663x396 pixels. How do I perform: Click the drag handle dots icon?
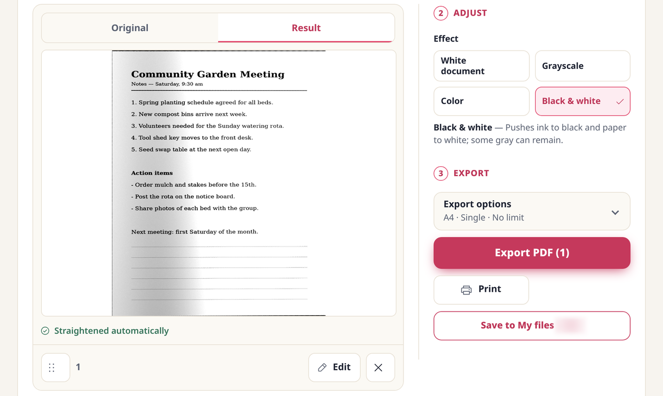click(52, 367)
